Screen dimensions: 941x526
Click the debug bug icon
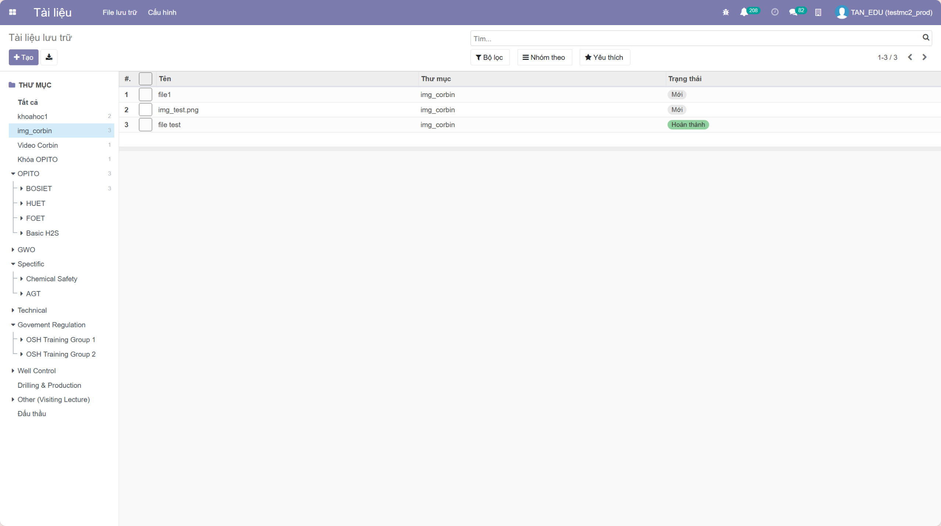point(726,12)
